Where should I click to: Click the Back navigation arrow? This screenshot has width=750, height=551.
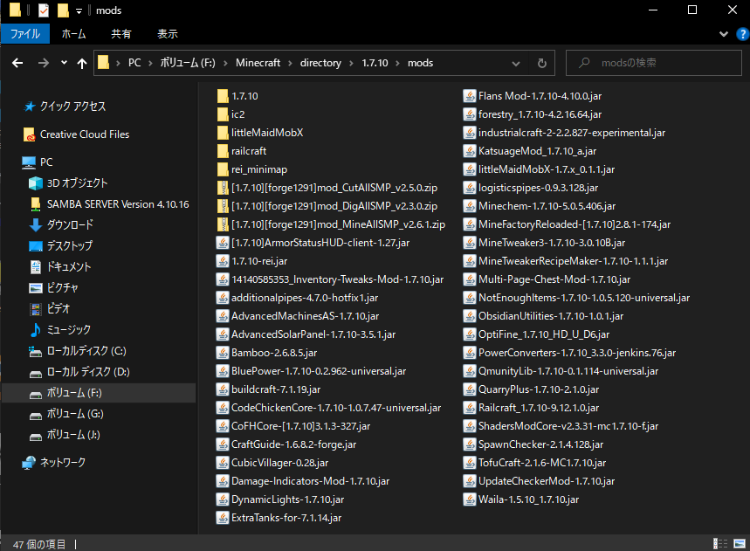coord(17,63)
